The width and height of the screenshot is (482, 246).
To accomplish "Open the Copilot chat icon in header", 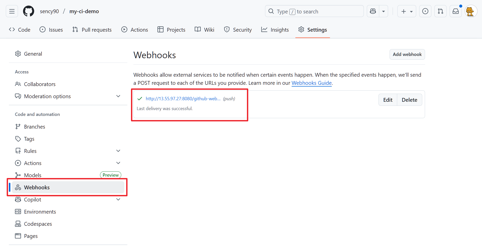I will click(373, 11).
